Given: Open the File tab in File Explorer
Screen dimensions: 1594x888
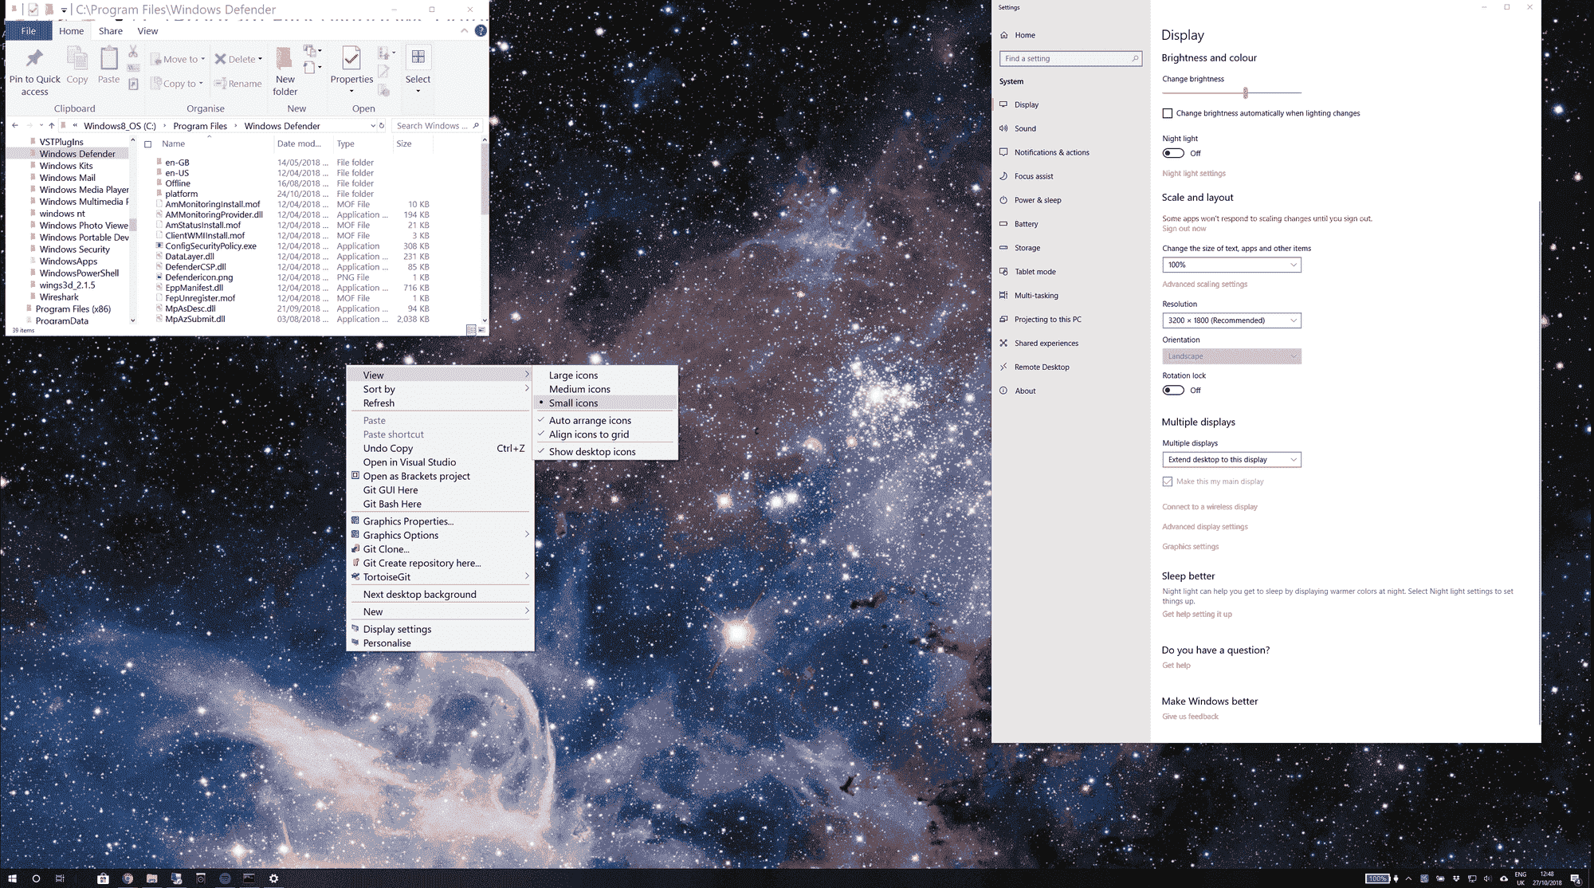Looking at the screenshot, I should 29,31.
